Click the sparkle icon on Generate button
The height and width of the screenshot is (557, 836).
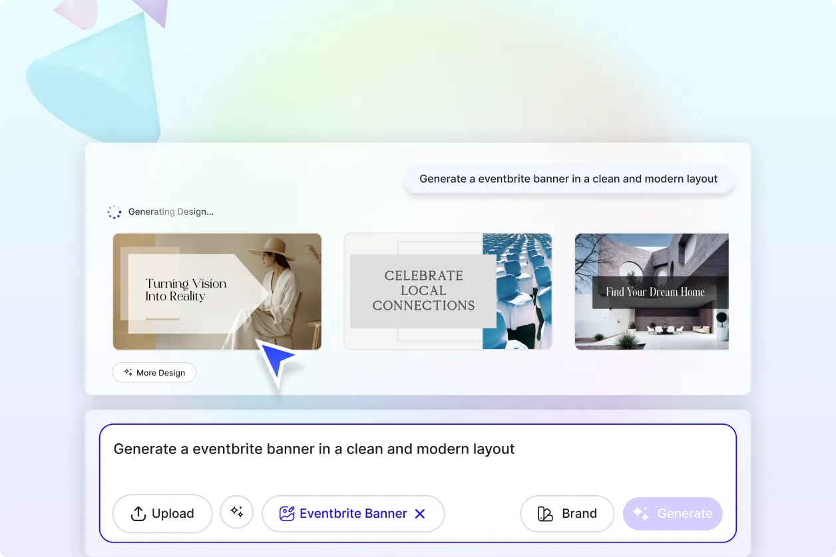click(640, 514)
